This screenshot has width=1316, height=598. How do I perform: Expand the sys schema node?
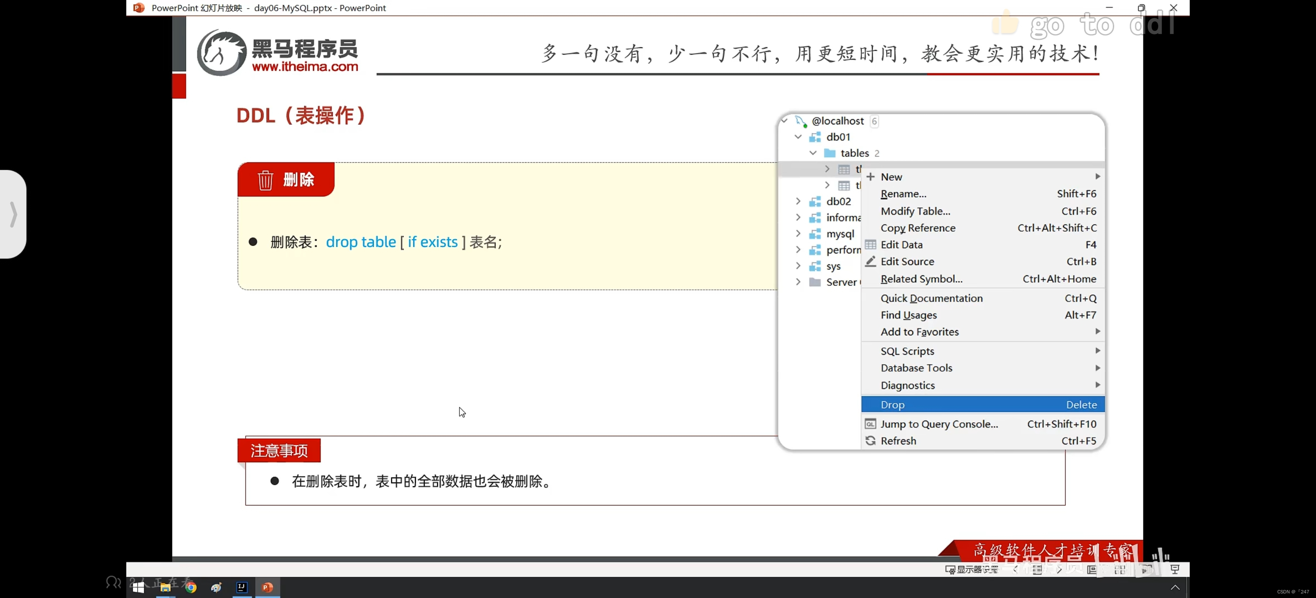pos(798,265)
